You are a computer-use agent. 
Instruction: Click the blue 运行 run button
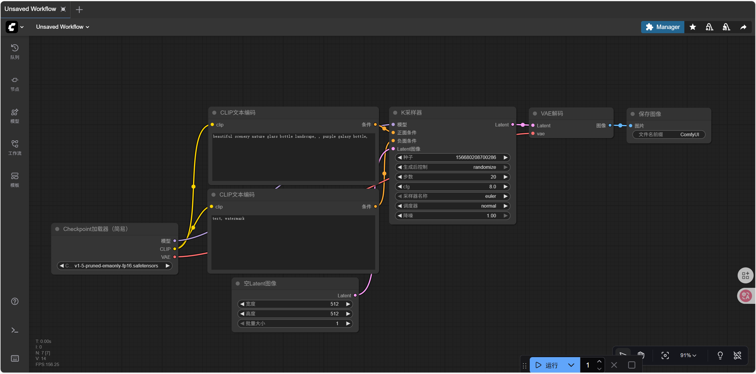click(547, 365)
